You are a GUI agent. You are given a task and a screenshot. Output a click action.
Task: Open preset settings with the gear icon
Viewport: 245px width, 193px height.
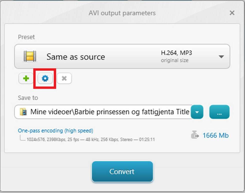click(45, 78)
